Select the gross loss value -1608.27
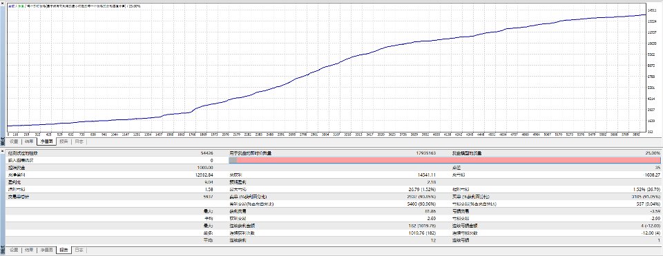The image size is (663, 256). (x=651, y=175)
